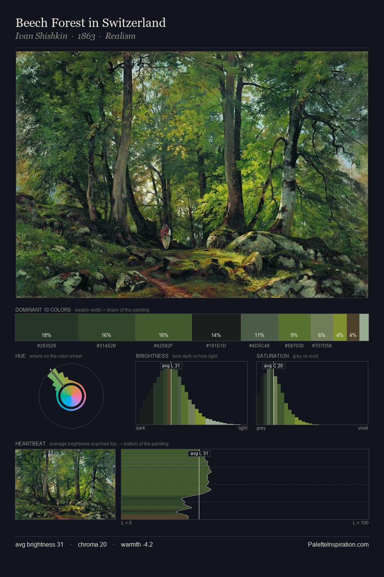Select the near-black 14% swatch
The width and height of the screenshot is (384, 577).
[216, 327]
